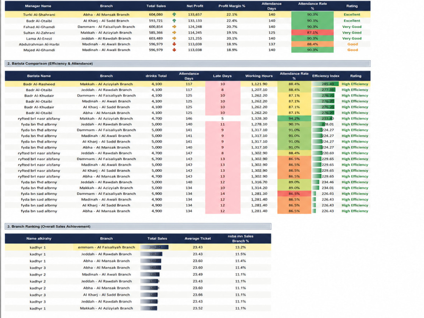Click the drinks total value 6,700

pyautogui.click(x=156, y=159)
